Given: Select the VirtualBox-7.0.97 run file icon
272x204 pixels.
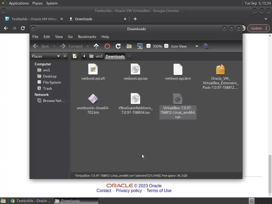Looking at the screenshot, I should pos(178,99).
